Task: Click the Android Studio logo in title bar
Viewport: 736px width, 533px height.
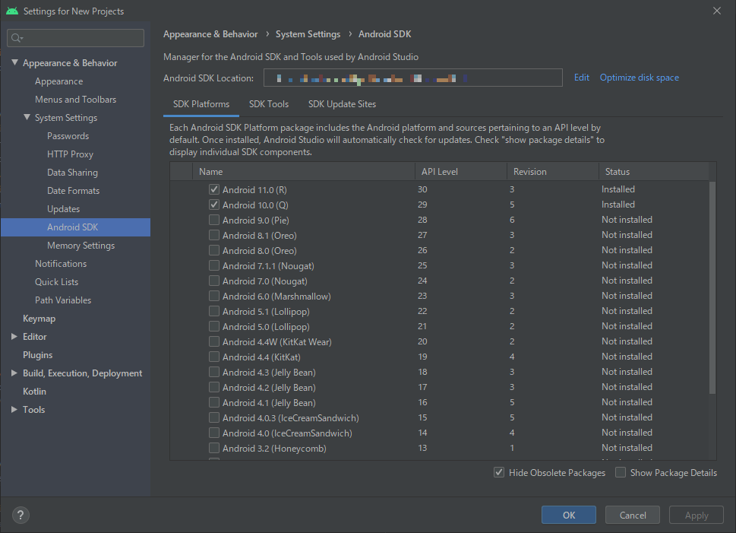Action: point(12,11)
